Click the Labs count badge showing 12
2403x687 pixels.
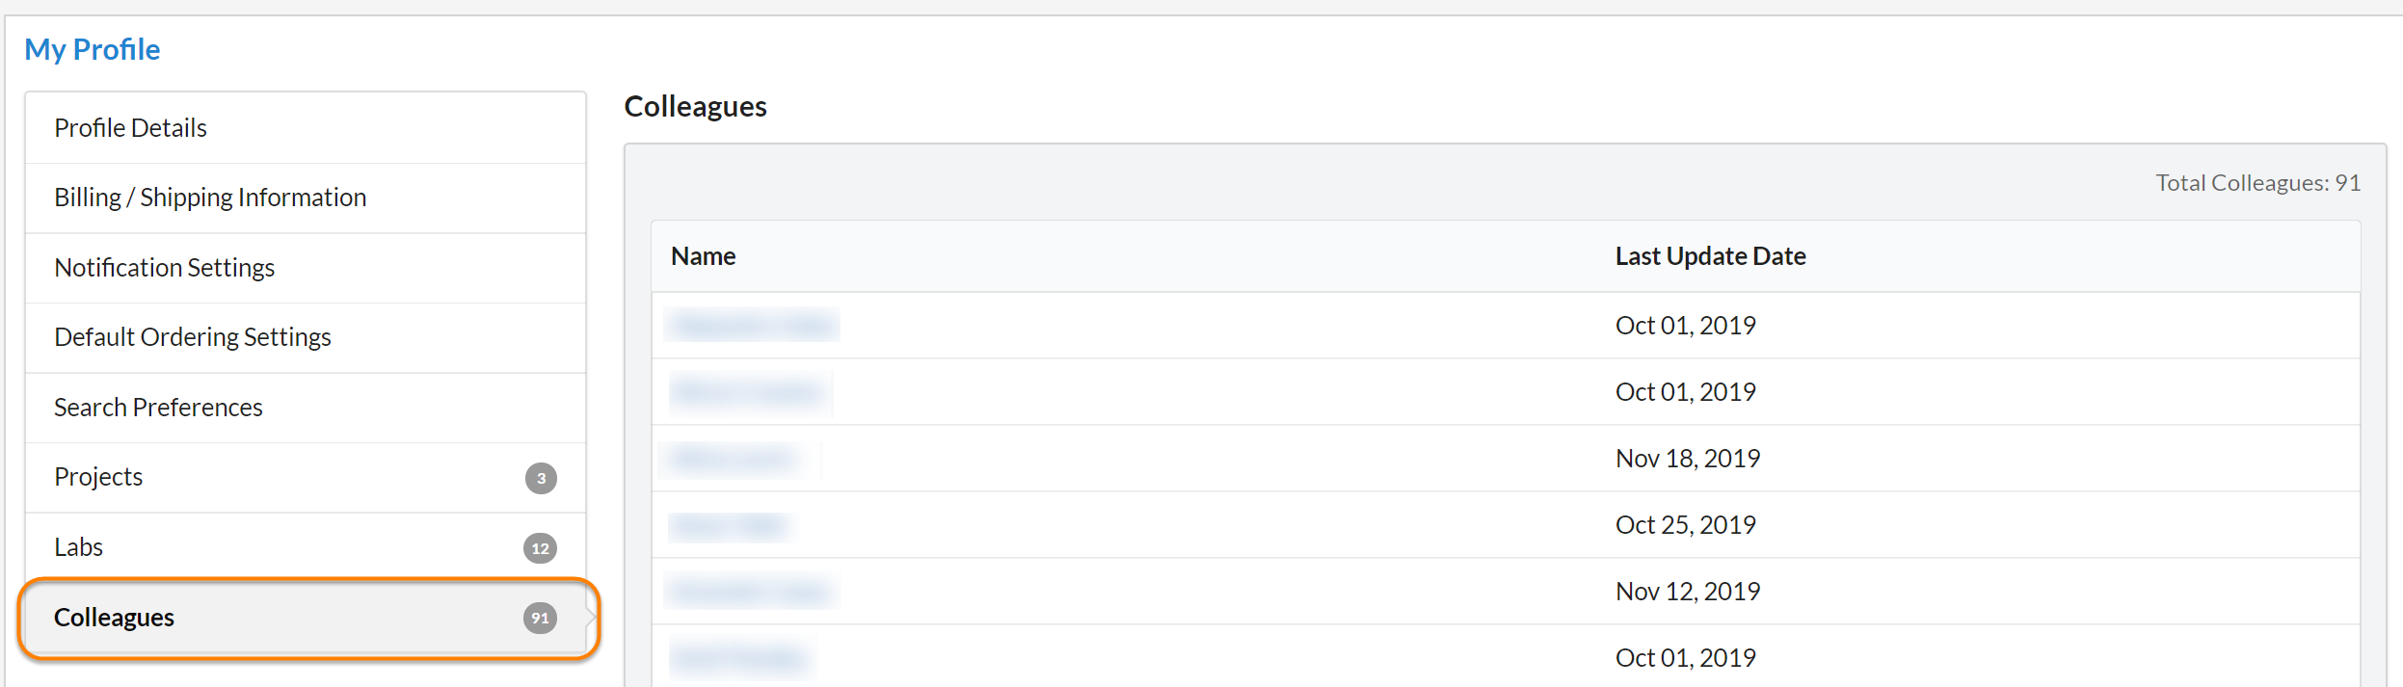[540, 548]
